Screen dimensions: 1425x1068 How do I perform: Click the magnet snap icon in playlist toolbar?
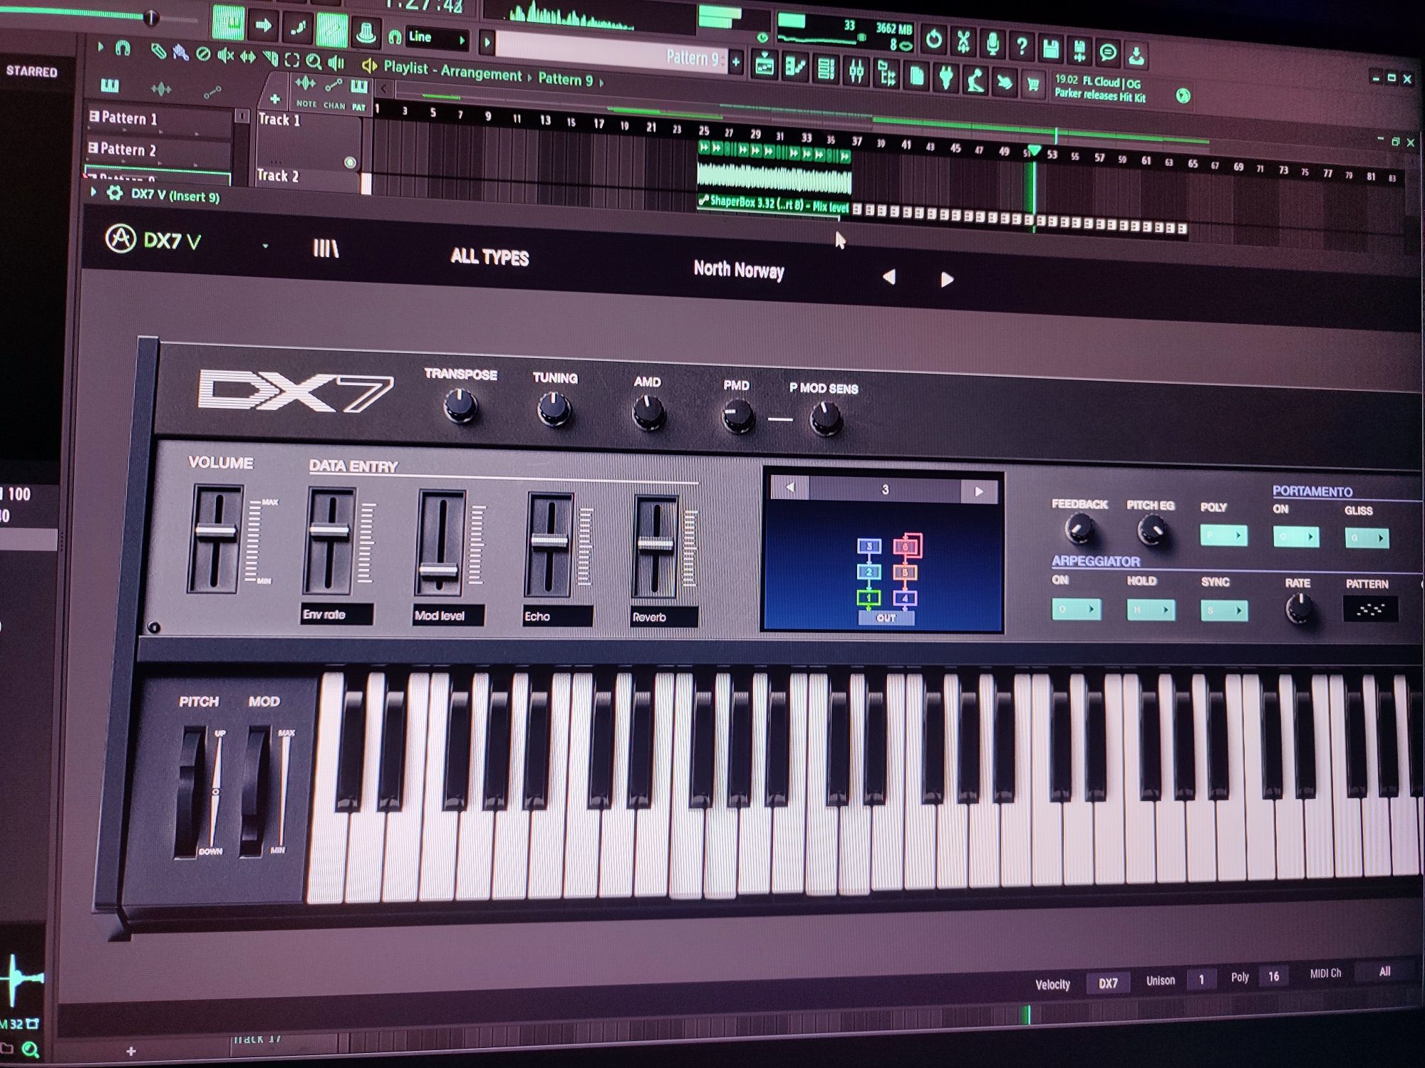(x=123, y=48)
